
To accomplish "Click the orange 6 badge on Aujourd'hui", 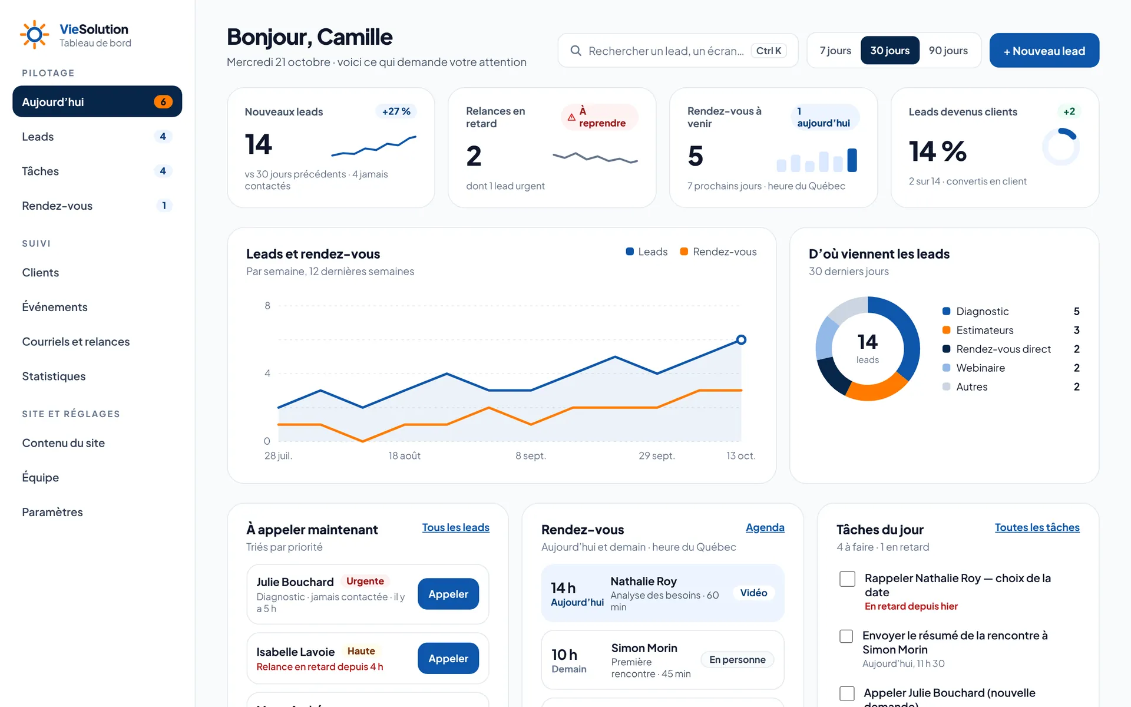I will tap(163, 101).
